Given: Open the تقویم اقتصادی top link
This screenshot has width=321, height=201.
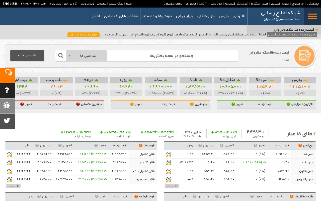Looking at the screenshot, I should click(x=280, y=4).
